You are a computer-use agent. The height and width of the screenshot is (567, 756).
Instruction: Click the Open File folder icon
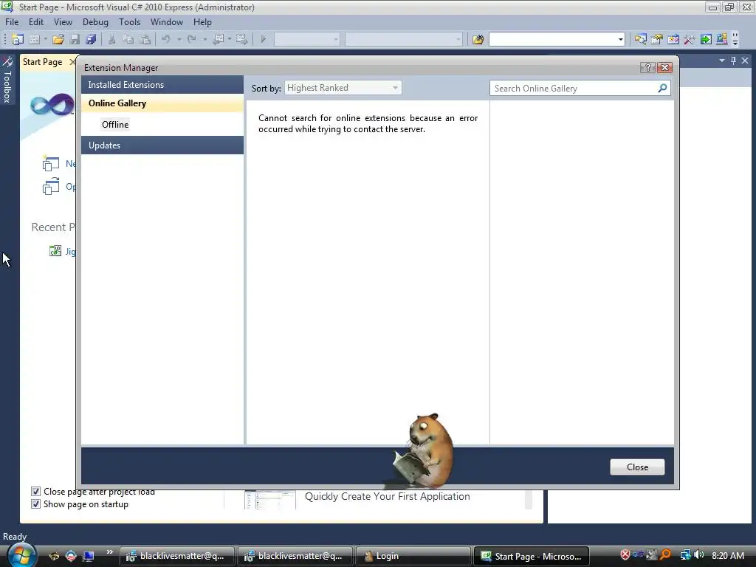click(58, 39)
